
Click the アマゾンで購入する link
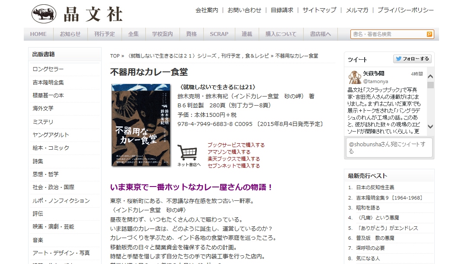pyautogui.click(x=229, y=152)
